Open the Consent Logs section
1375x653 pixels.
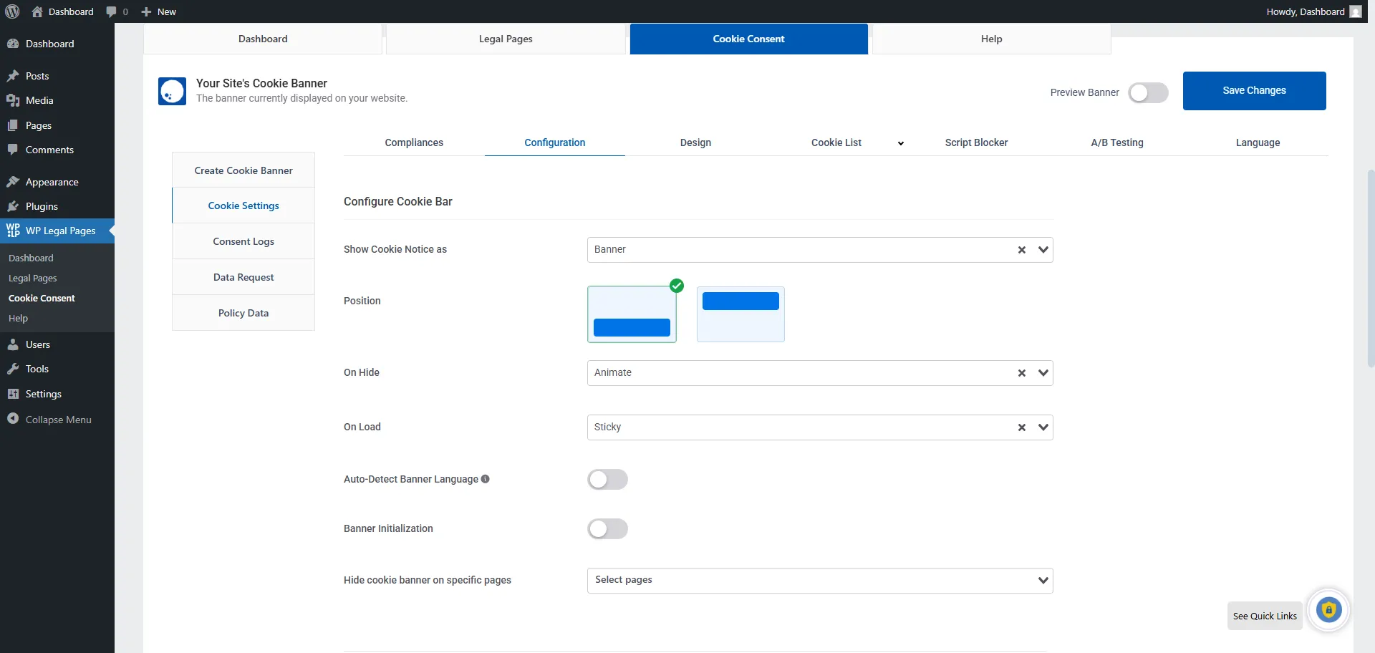tap(243, 241)
